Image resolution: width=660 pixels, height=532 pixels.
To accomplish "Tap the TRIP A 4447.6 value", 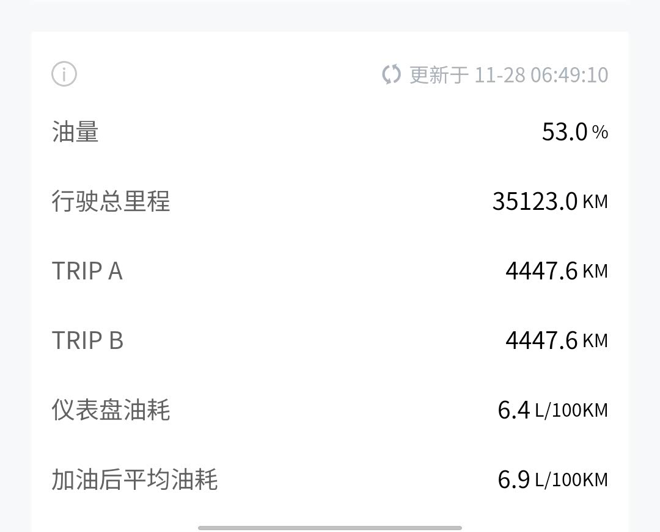I will [x=541, y=271].
